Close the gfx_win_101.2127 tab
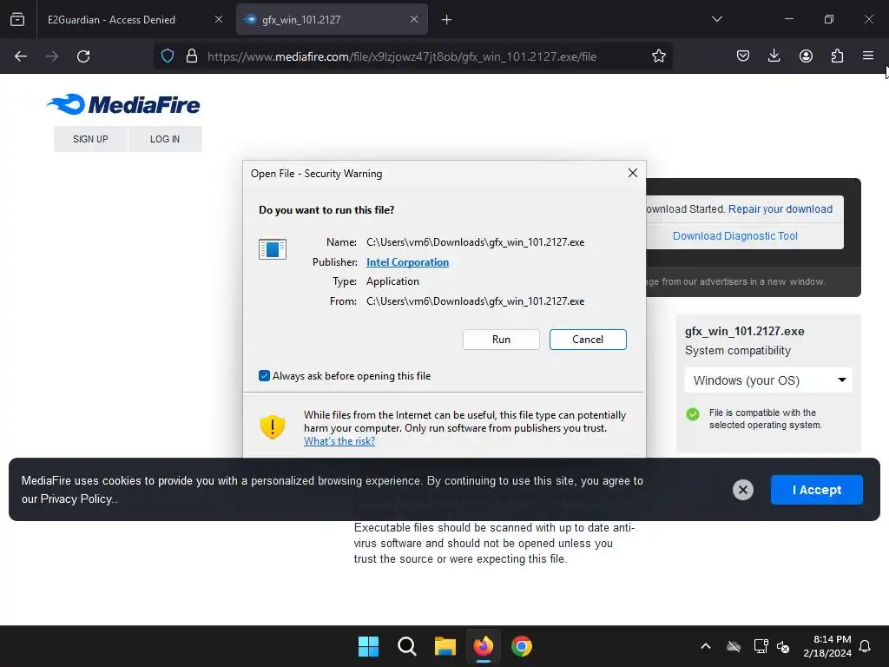Screen dimensions: 889x667 coord(414,20)
